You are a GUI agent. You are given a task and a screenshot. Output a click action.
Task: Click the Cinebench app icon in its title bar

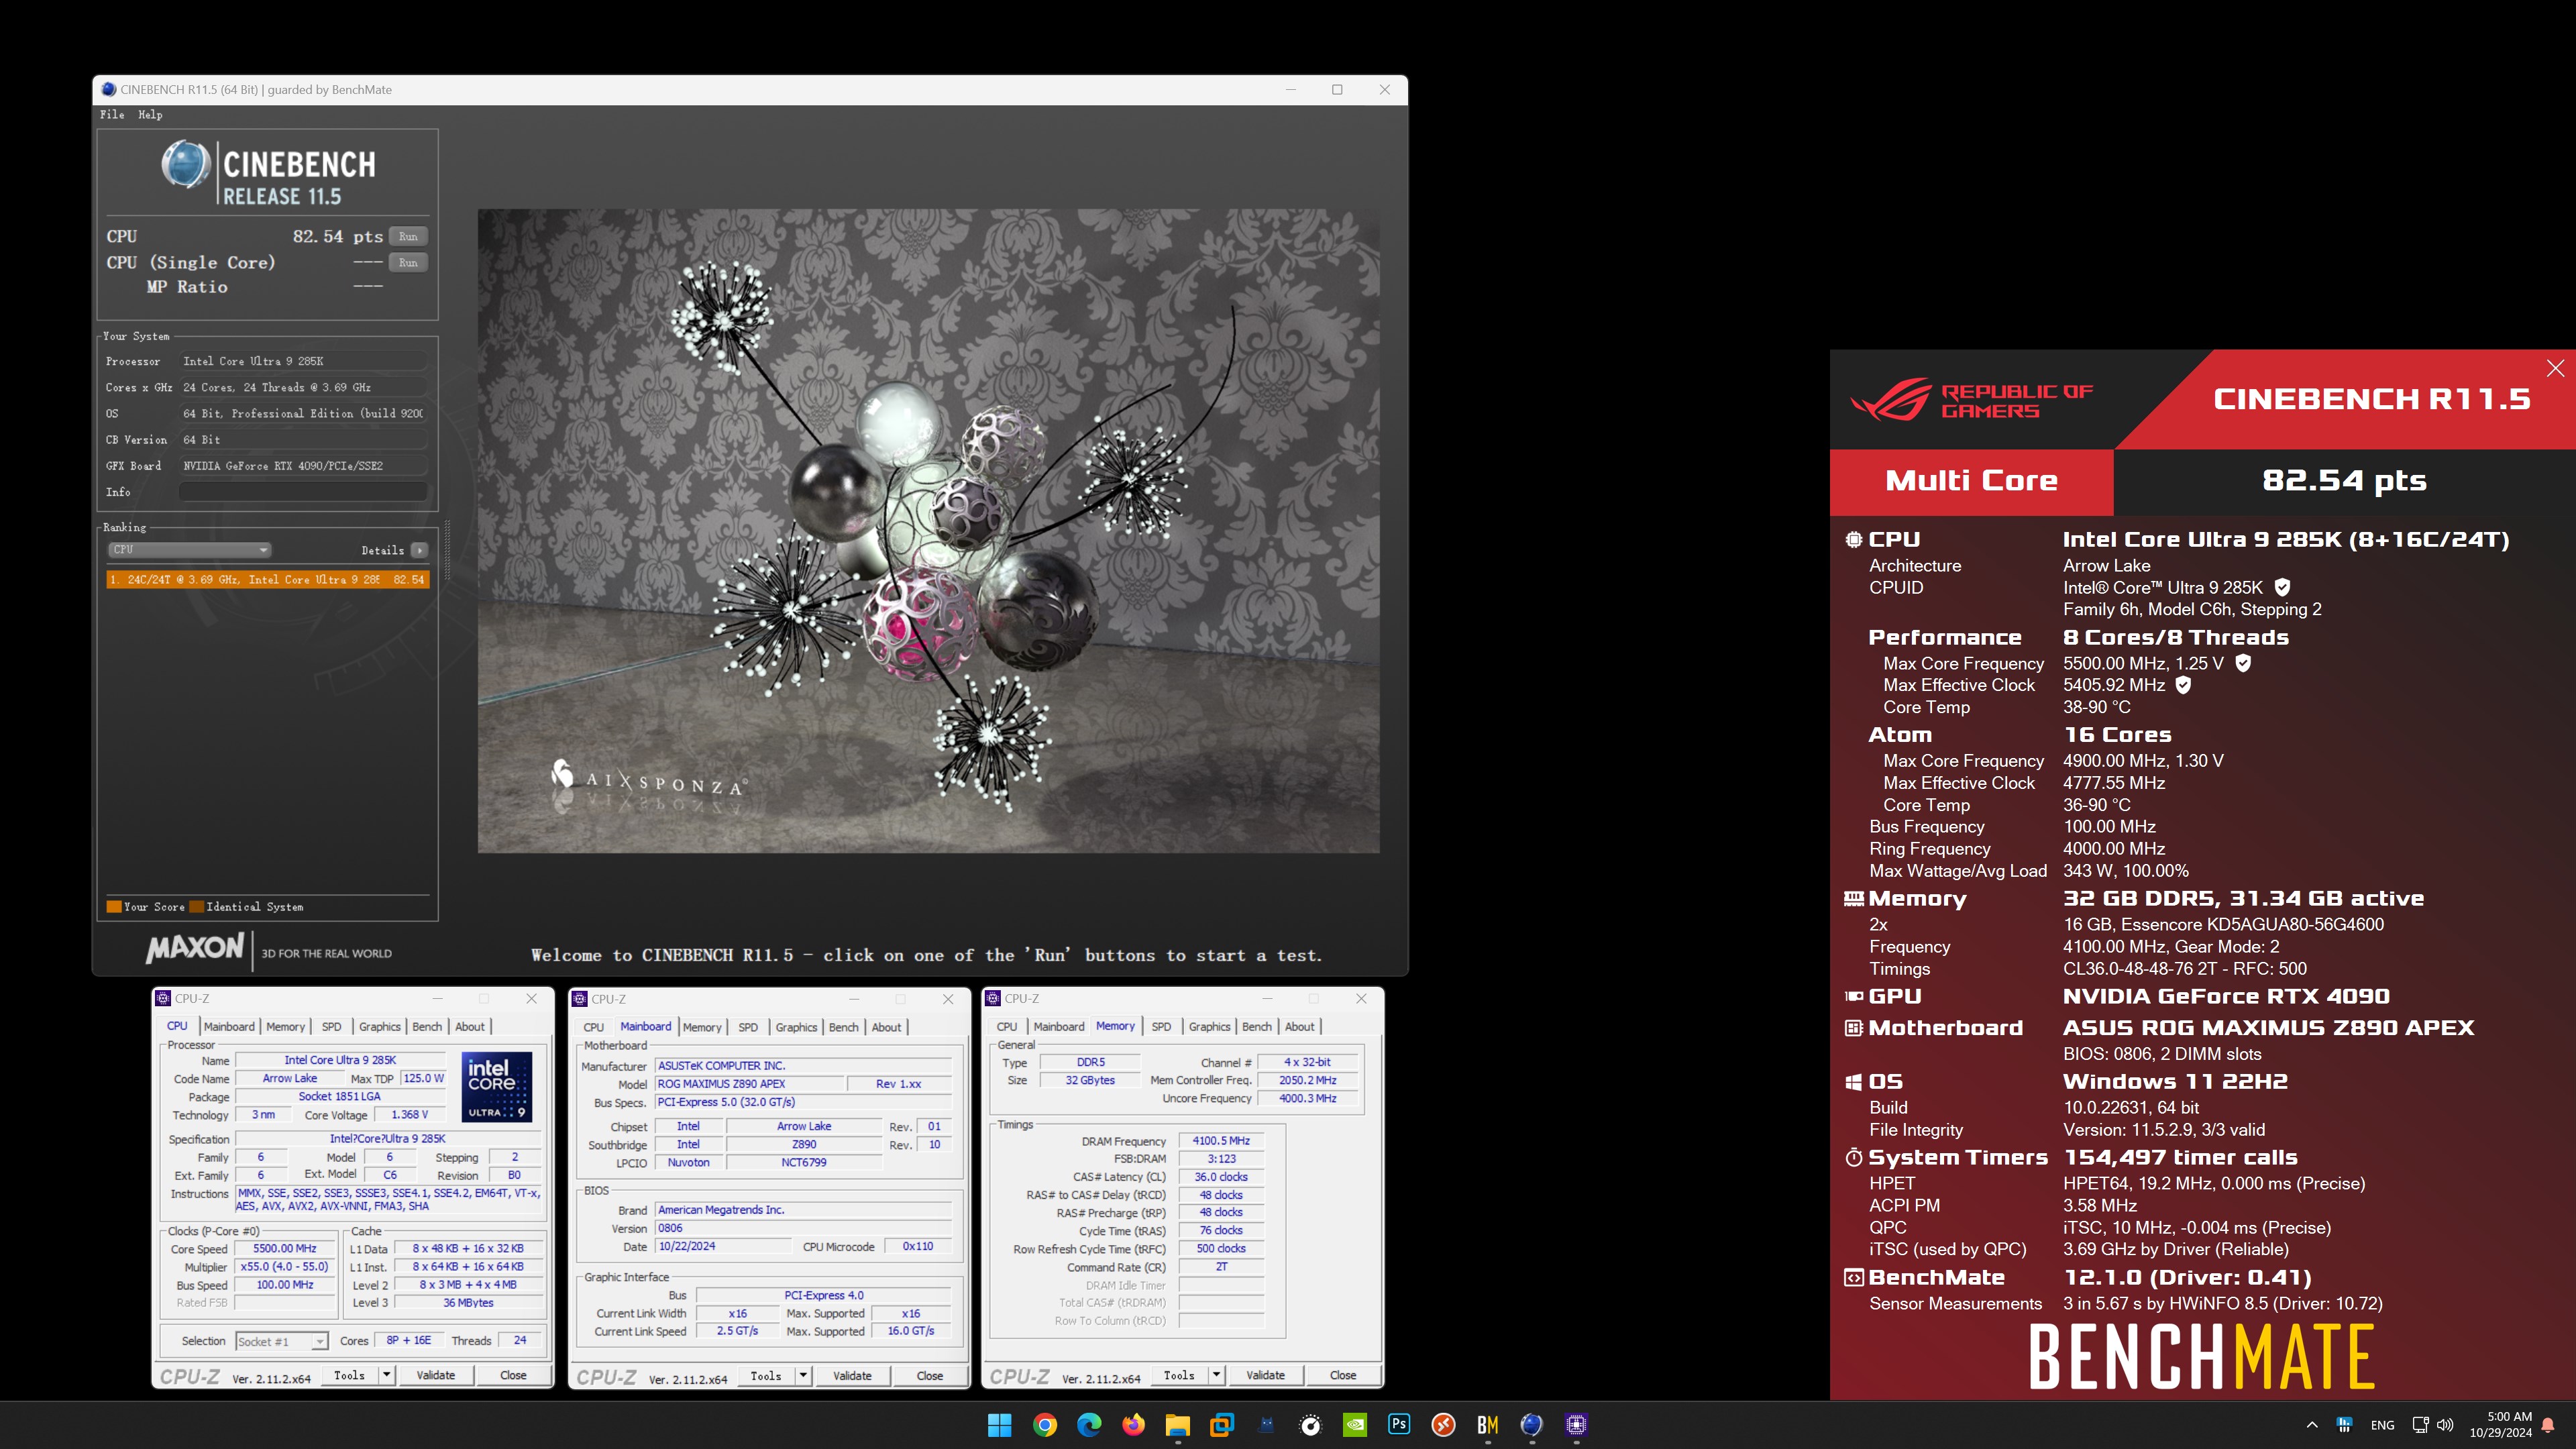pos(108,89)
